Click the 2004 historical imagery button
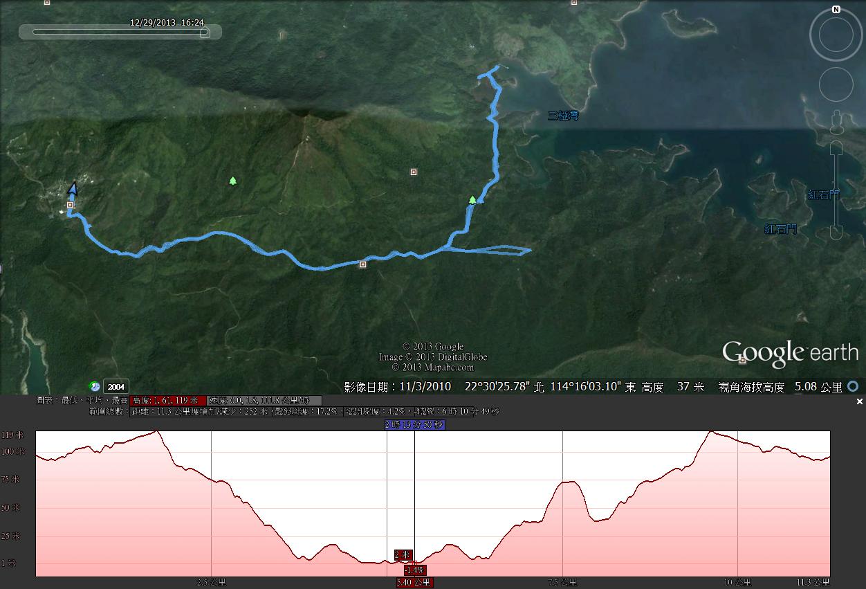This screenshot has height=589, width=866. click(x=116, y=387)
